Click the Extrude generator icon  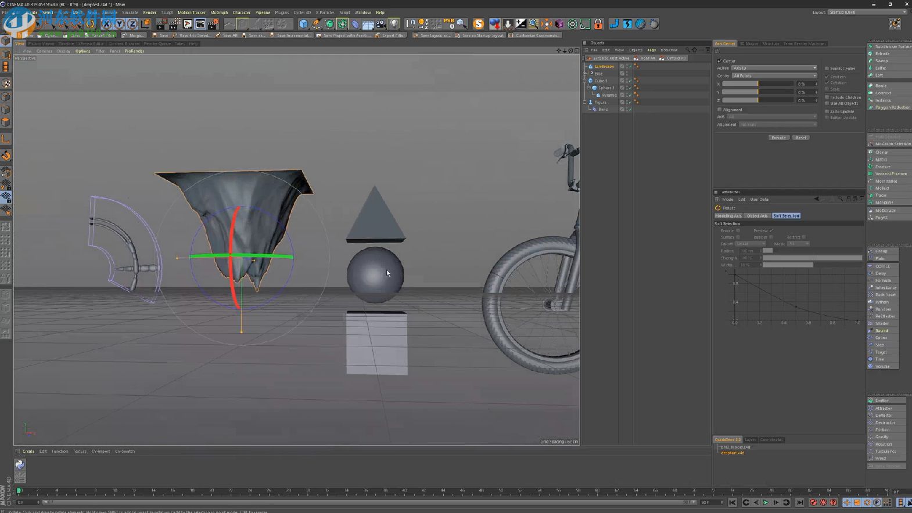(x=871, y=53)
